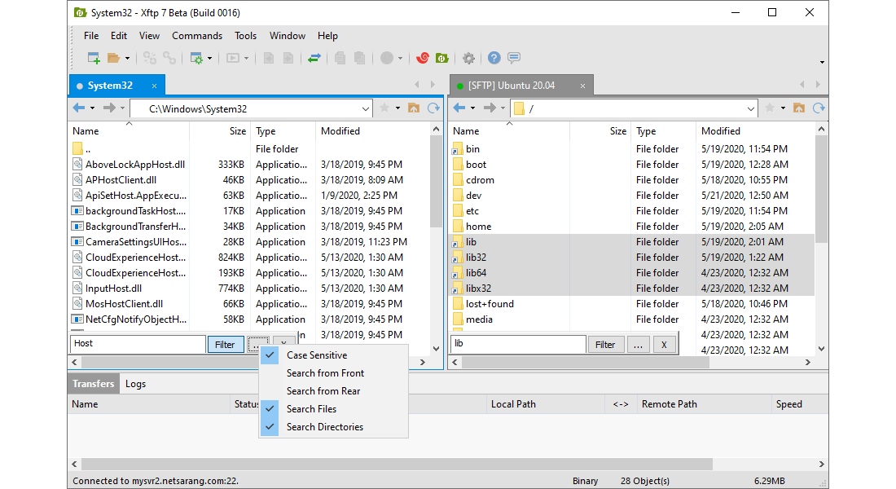
Task: Go back in the remote Ubuntu pane
Action: pyautogui.click(x=459, y=108)
